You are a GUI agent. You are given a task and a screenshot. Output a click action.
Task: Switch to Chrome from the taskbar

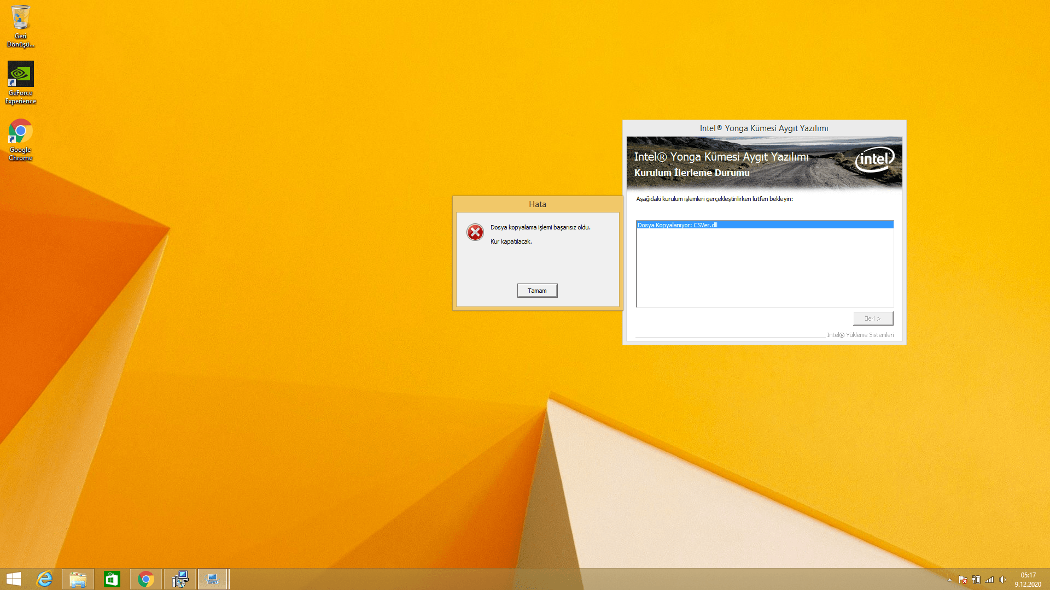point(146,579)
